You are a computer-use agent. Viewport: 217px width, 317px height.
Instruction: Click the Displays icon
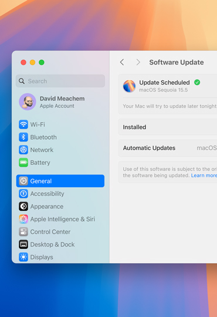point(23,257)
